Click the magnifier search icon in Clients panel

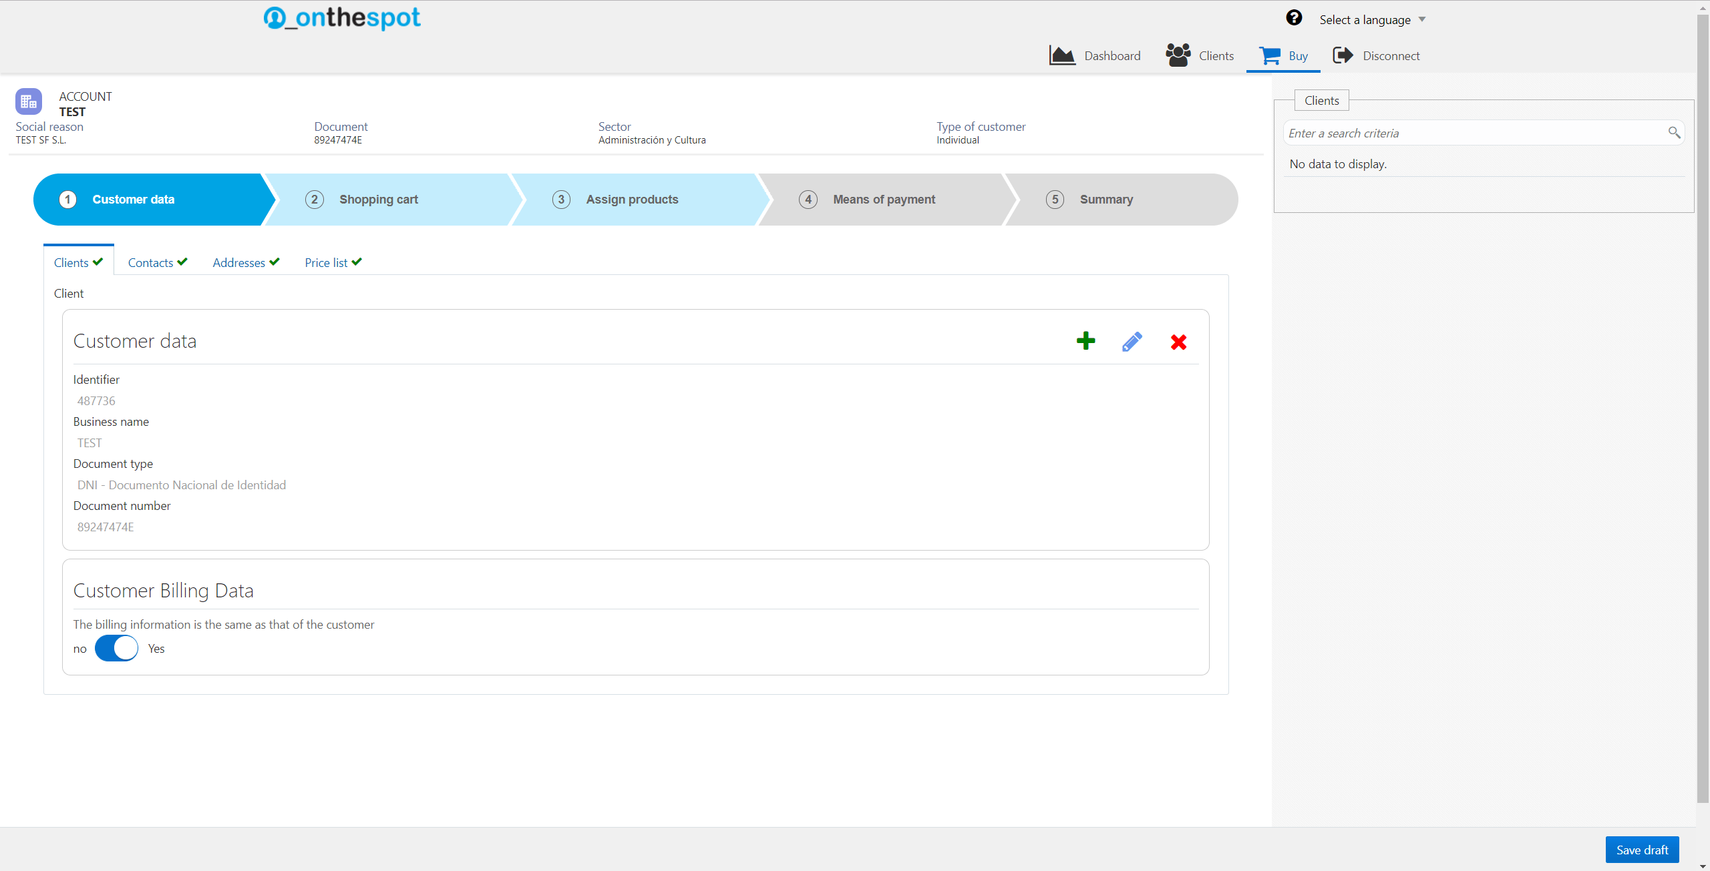[x=1674, y=133]
